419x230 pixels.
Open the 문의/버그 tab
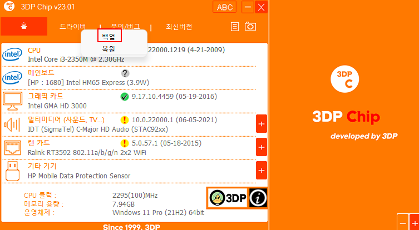tap(125, 27)
